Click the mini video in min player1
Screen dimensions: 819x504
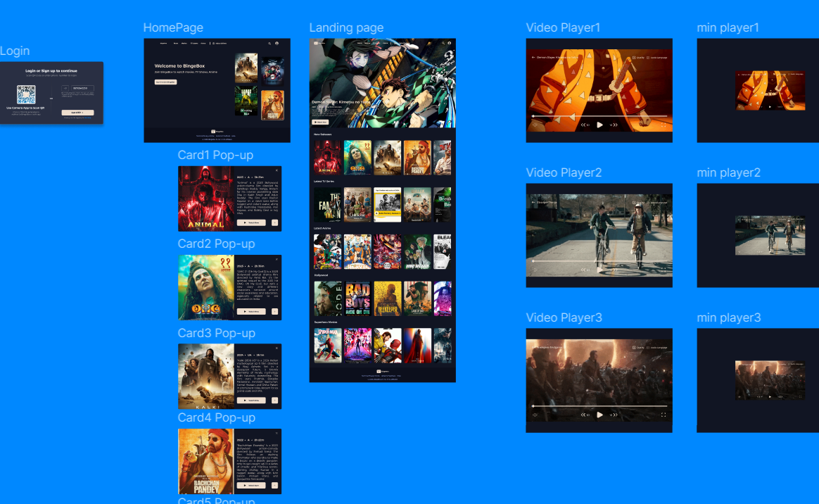(770, 90)
